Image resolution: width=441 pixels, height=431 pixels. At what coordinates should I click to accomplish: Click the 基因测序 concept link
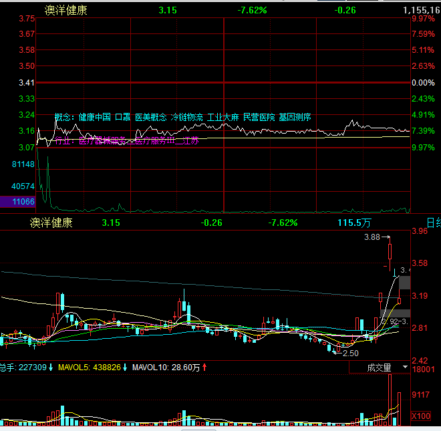(295, 118)
